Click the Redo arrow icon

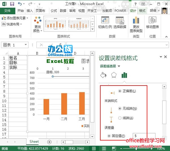30,4
